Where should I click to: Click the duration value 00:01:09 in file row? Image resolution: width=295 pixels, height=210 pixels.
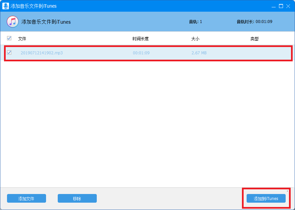tap(141, 53)
